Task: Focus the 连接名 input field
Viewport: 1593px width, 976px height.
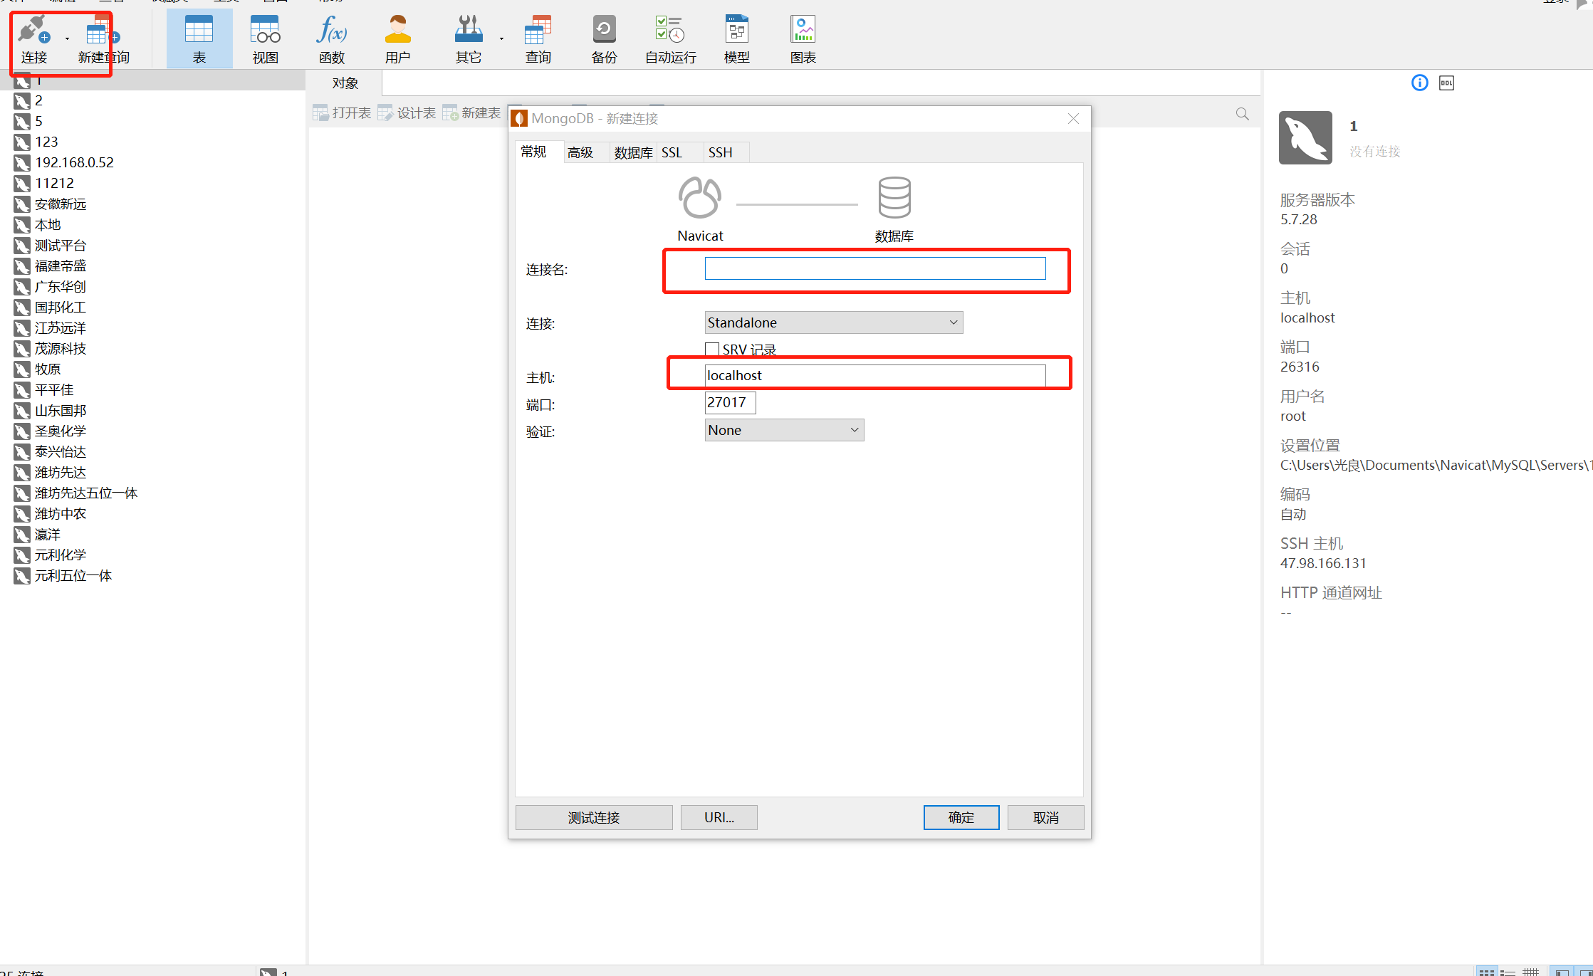Action: click(875, 268)
